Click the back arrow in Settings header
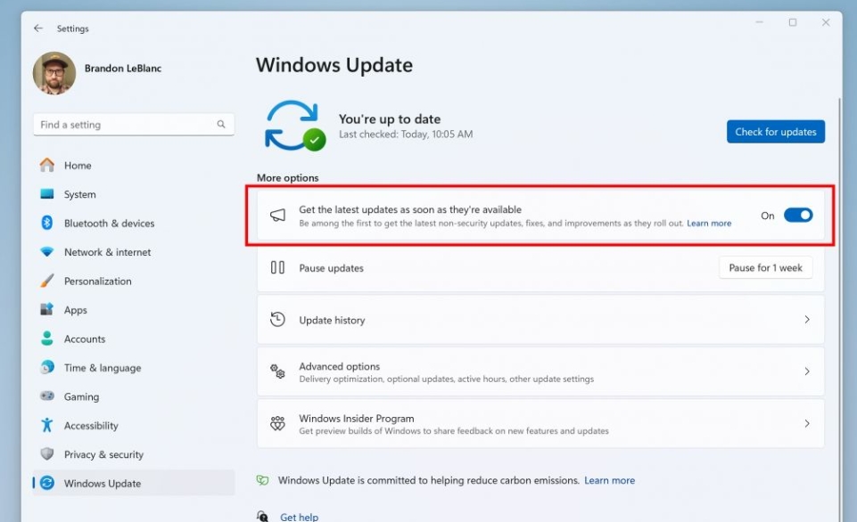857x522 pixels. click(x=37, y=29)
